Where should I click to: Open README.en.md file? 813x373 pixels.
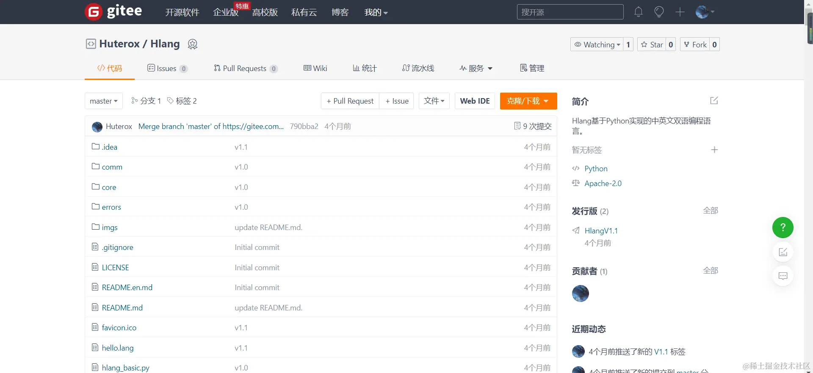(x=127, y=288)
